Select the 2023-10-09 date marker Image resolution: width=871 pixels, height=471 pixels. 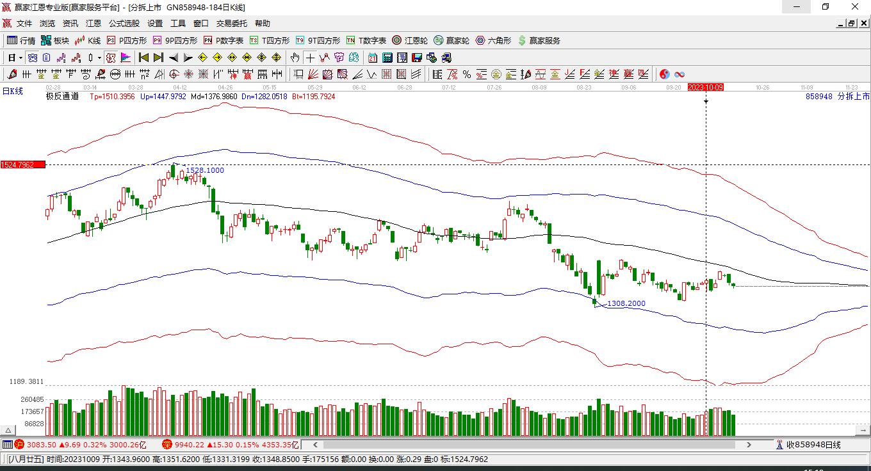[706, 87]
